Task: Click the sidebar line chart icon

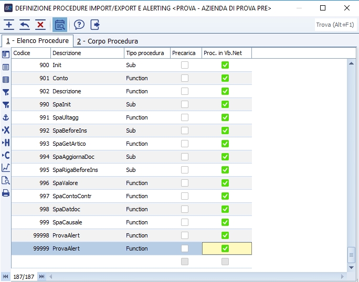Action: point(6,168)
